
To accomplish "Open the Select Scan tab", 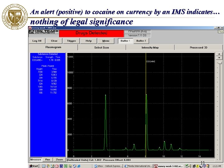I will 101,48.
